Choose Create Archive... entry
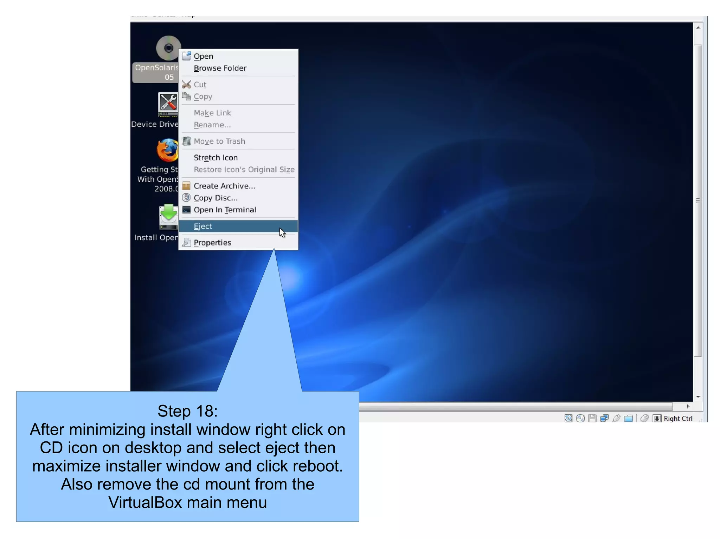Image resolution: width=720 pixels, height=539 pixels. 238,186
